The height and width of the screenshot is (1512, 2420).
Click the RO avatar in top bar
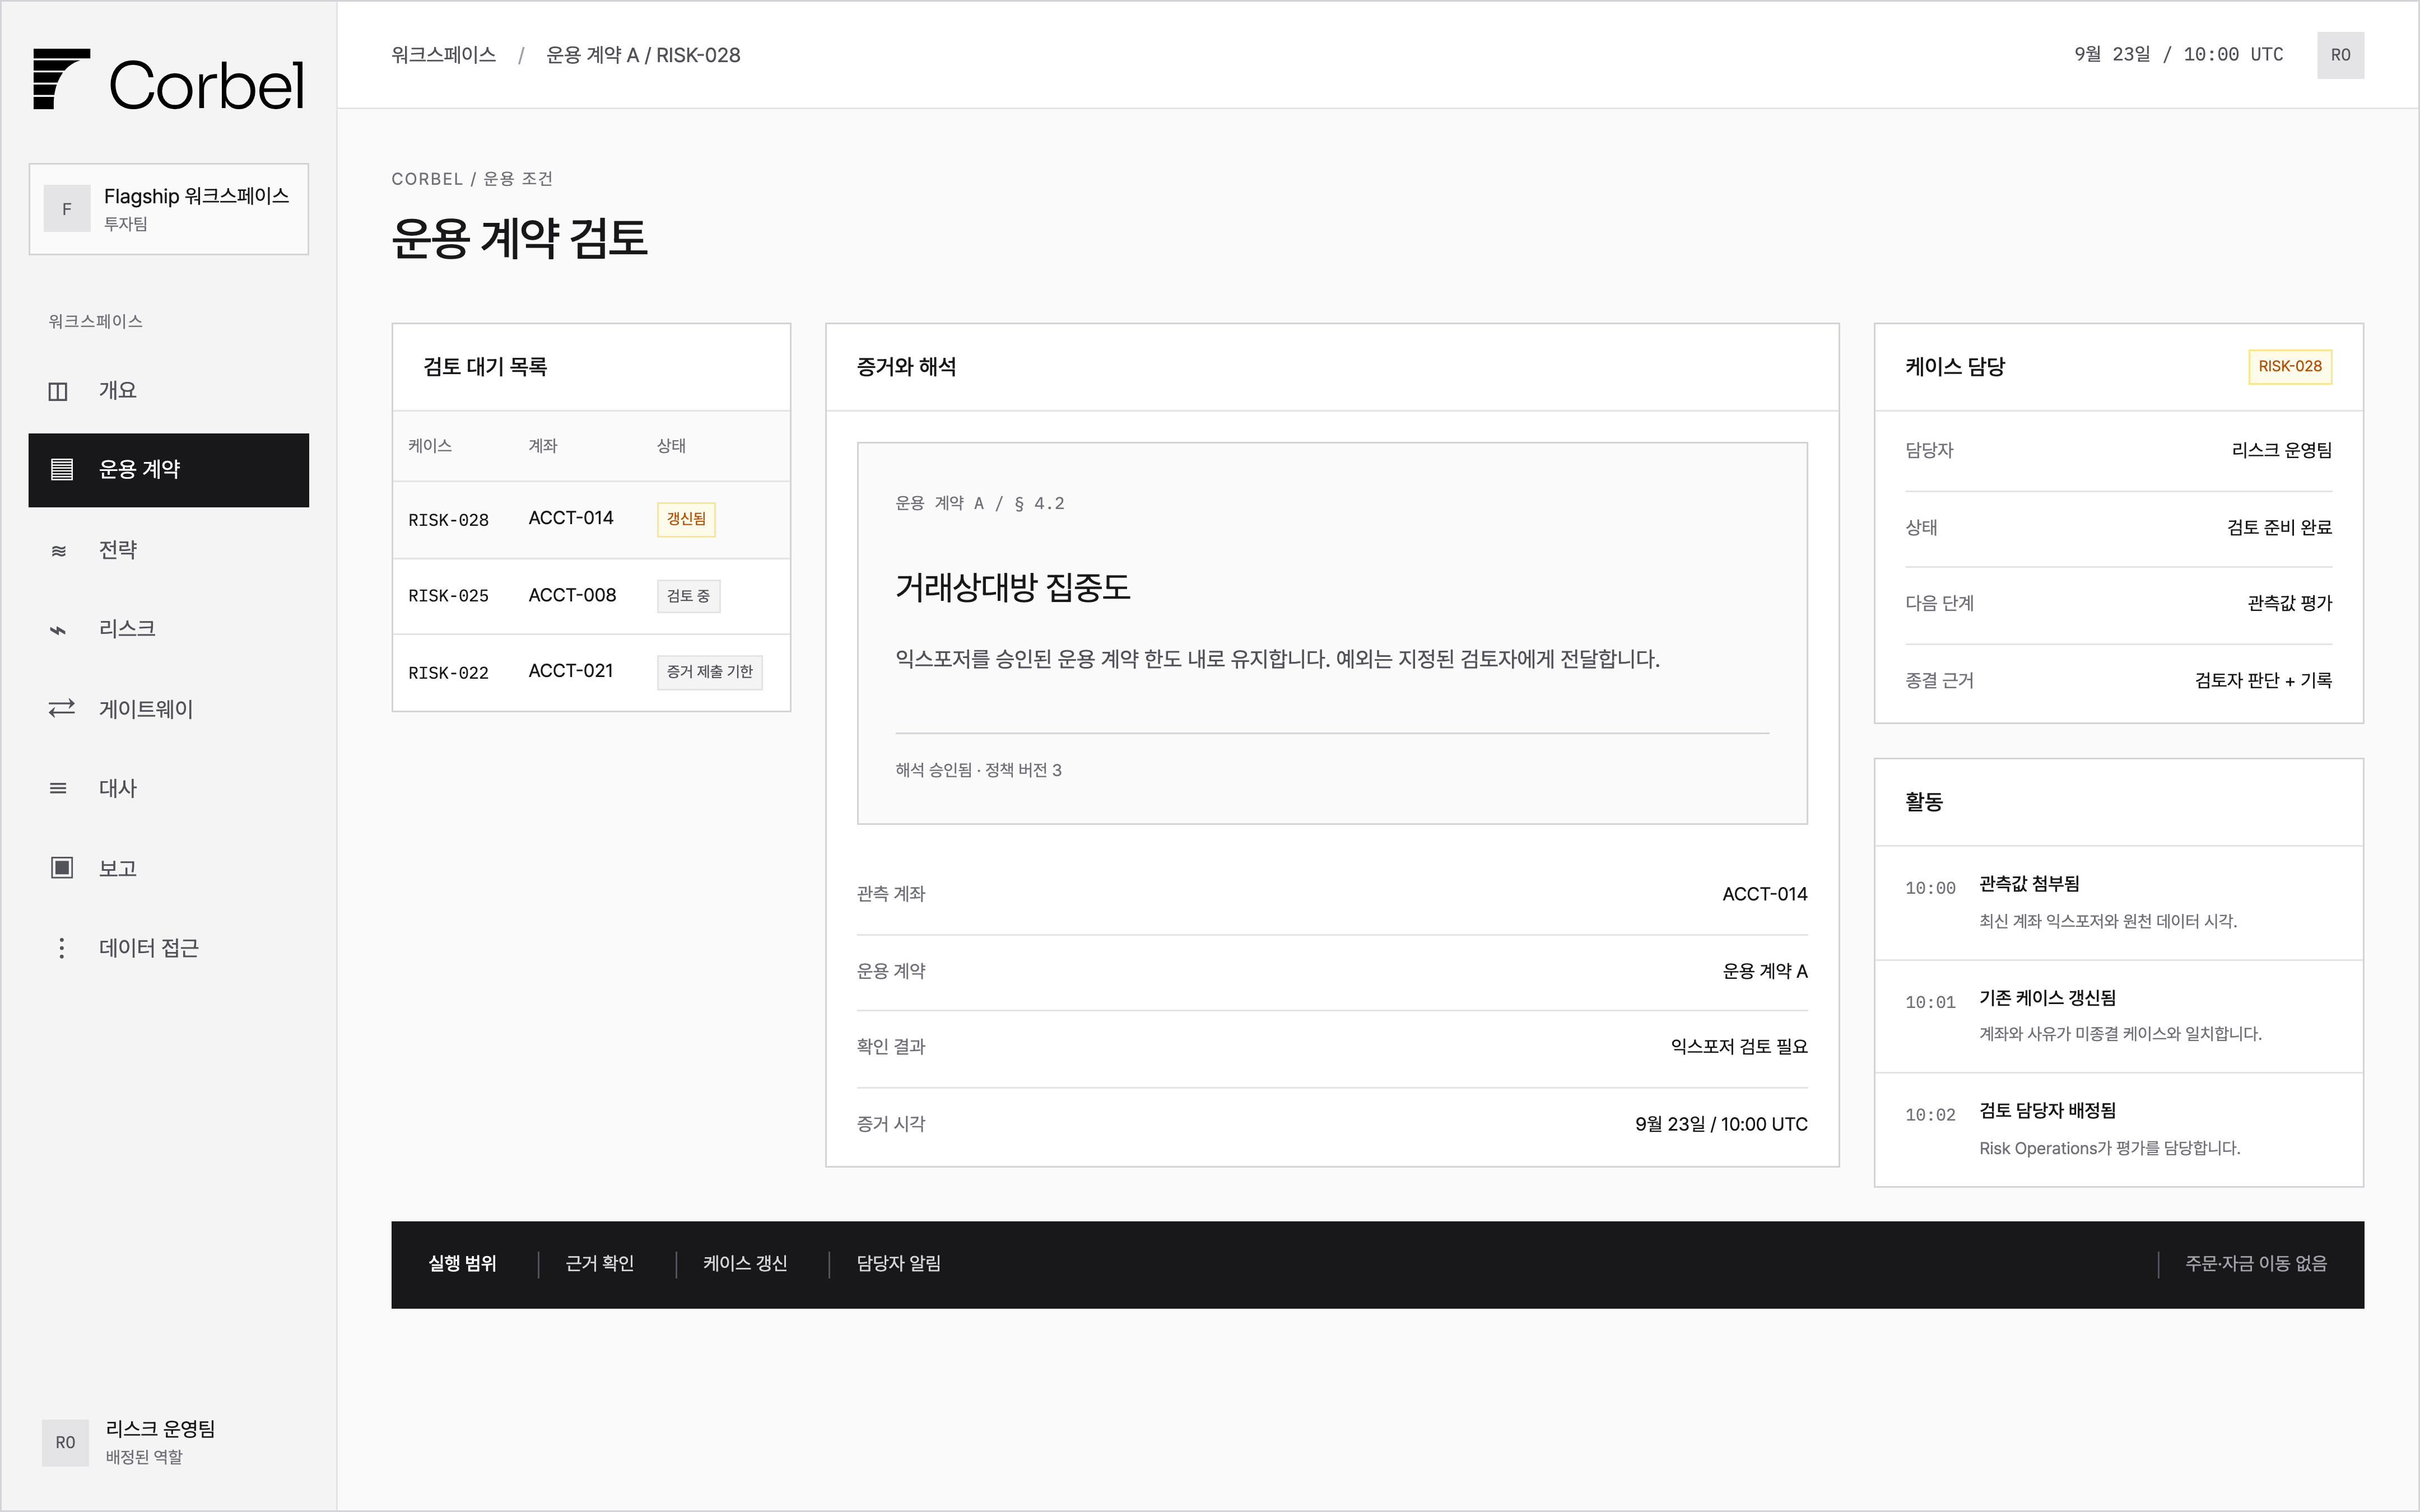(2340, 55)
